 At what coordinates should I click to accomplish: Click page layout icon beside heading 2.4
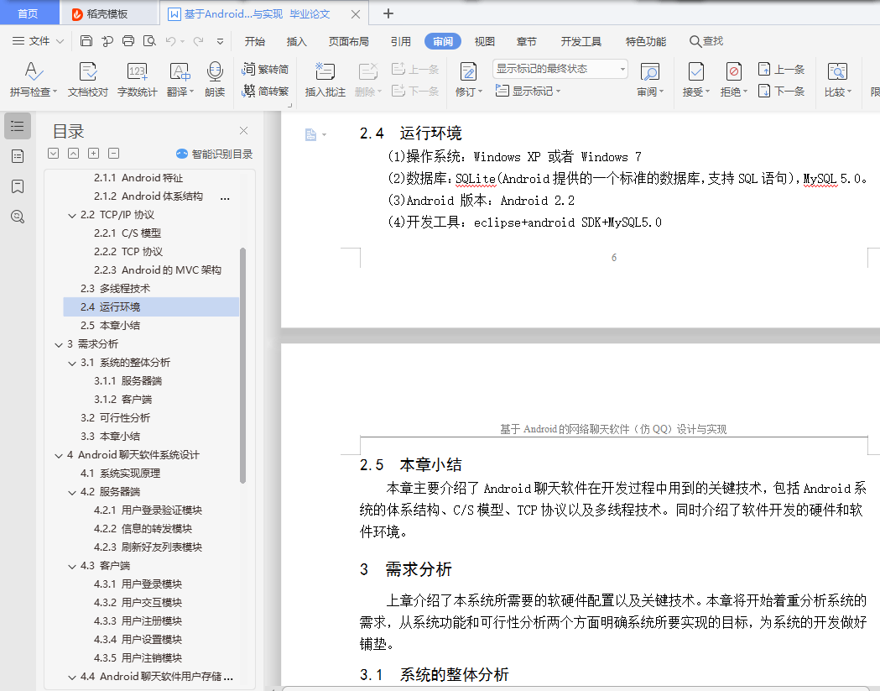(311, 134)
